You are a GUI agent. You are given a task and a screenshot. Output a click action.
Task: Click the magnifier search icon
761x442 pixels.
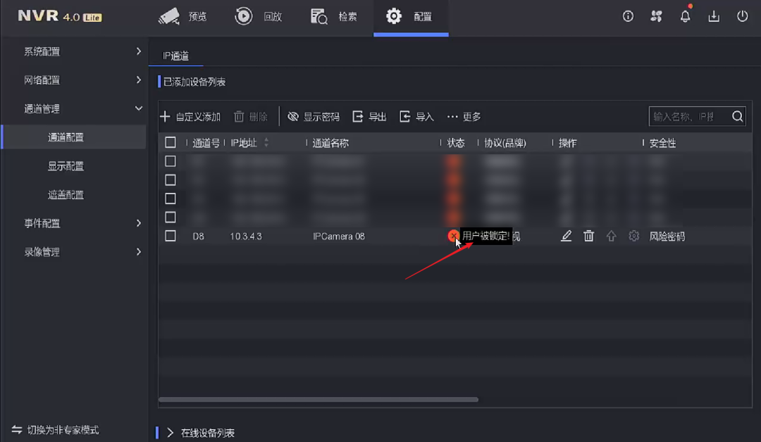(x=737, y=117)
